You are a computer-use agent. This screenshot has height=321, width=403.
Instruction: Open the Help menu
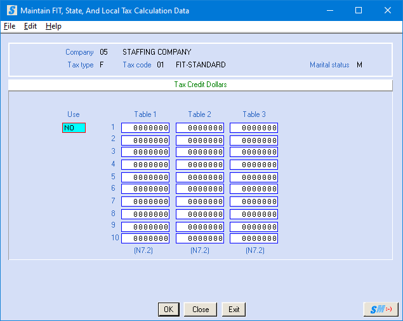tap(53, 26)
